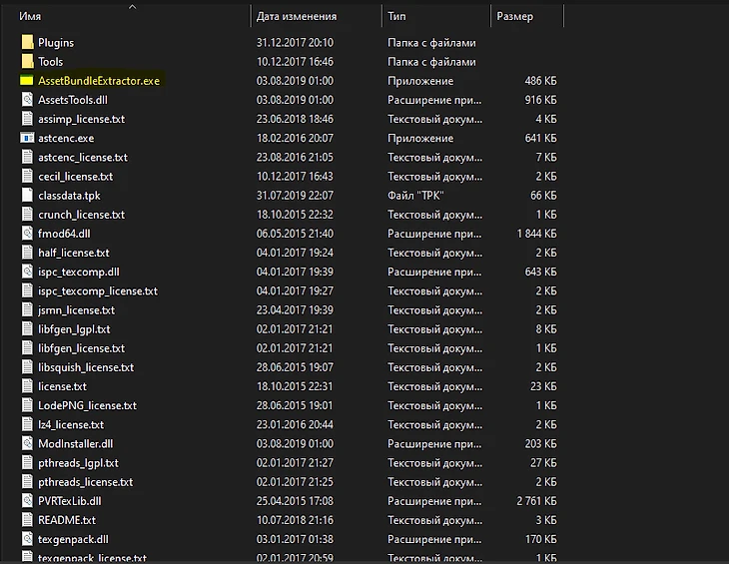The image size is (729, 564).
Task: Click the Tools folder icon
Action: [27, 61]
